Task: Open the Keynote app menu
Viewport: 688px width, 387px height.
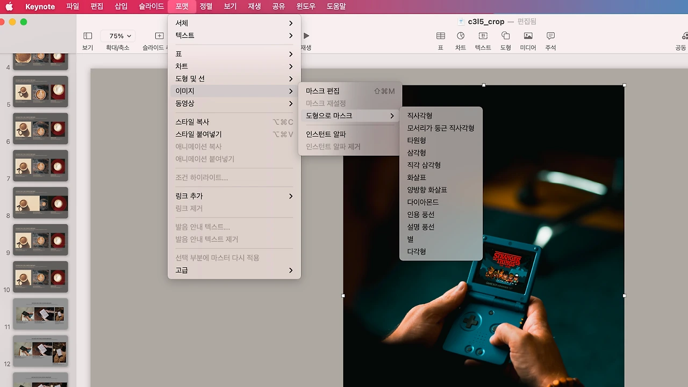Action: [x=40, y=6]
